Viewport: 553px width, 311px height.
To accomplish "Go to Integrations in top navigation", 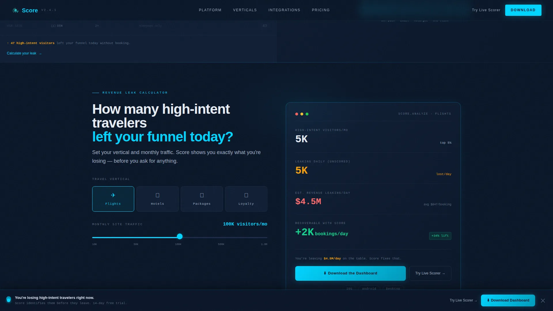I will (284, 10).
